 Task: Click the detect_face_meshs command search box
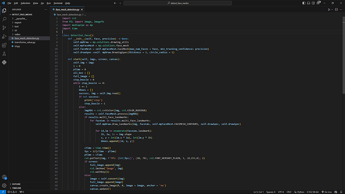click(x=178, y=3)
